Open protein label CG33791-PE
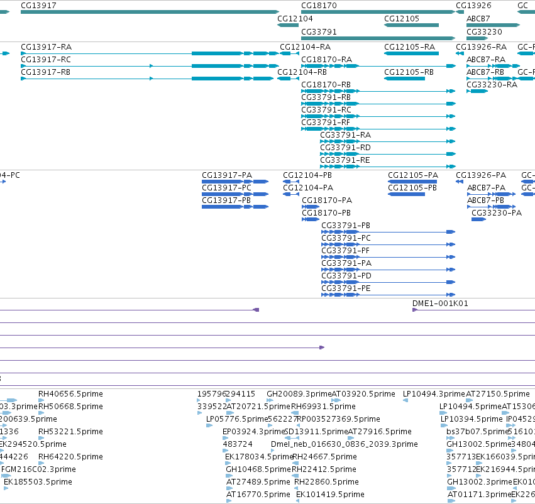This screenshot has height=504, width=535. tap(346, 289)
